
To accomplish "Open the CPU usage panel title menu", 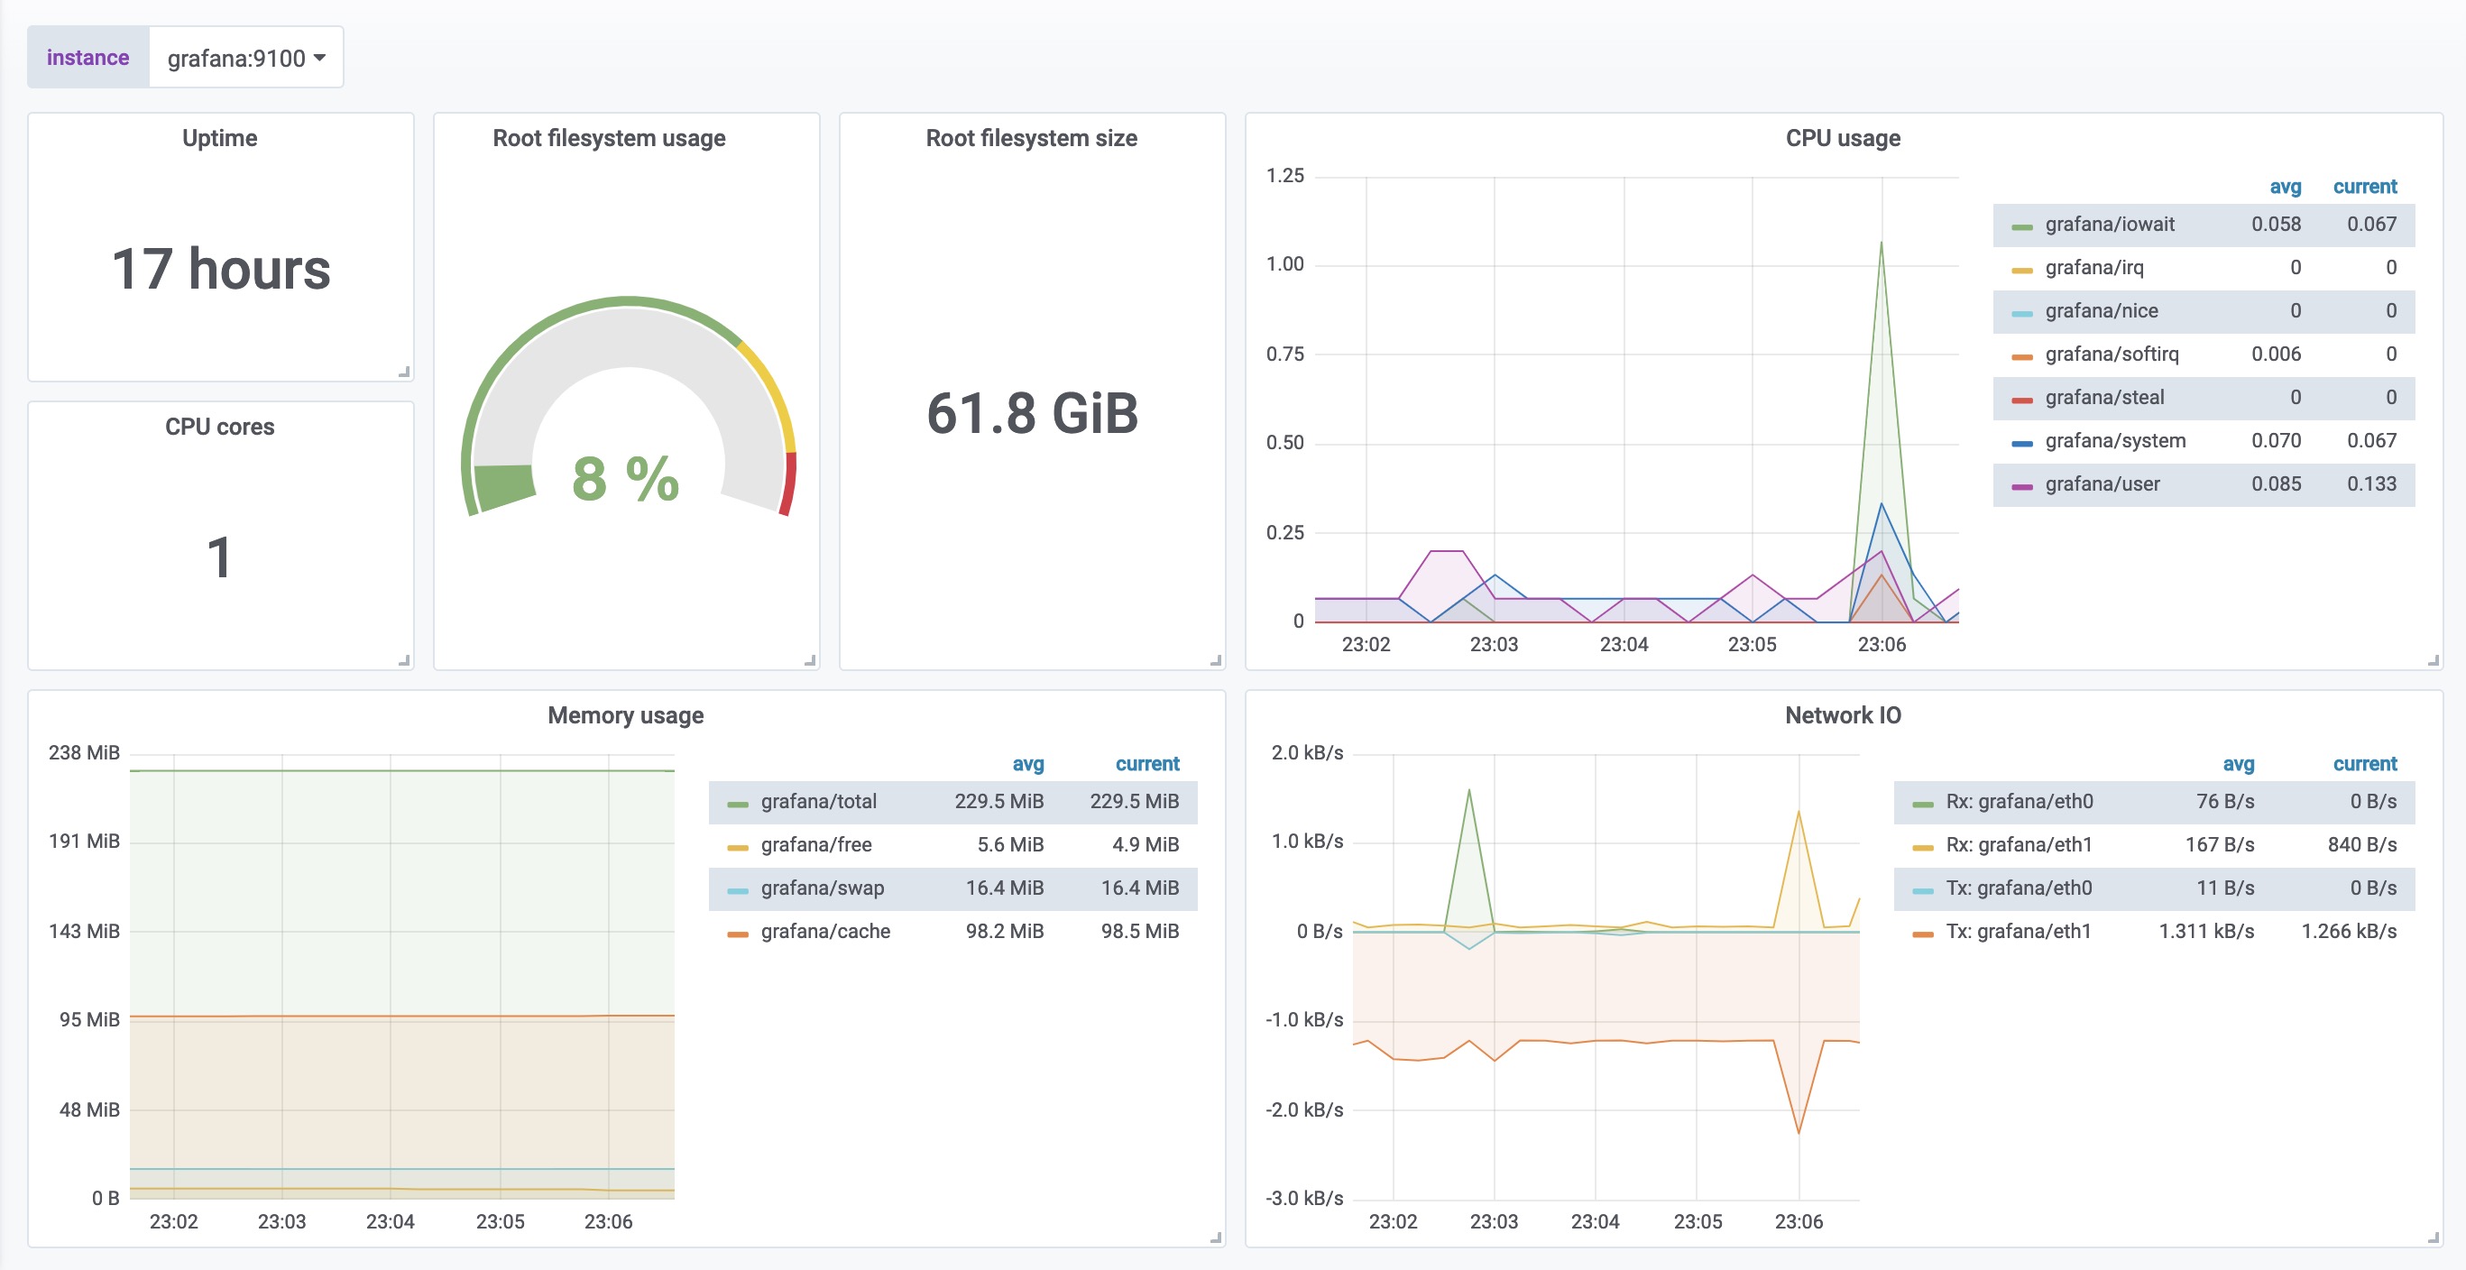I will [1842, 139].
